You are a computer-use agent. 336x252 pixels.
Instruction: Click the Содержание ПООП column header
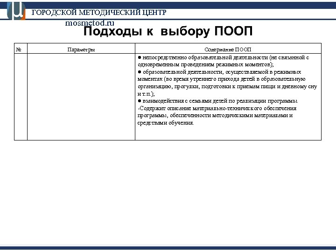click(x=228, y=49)
